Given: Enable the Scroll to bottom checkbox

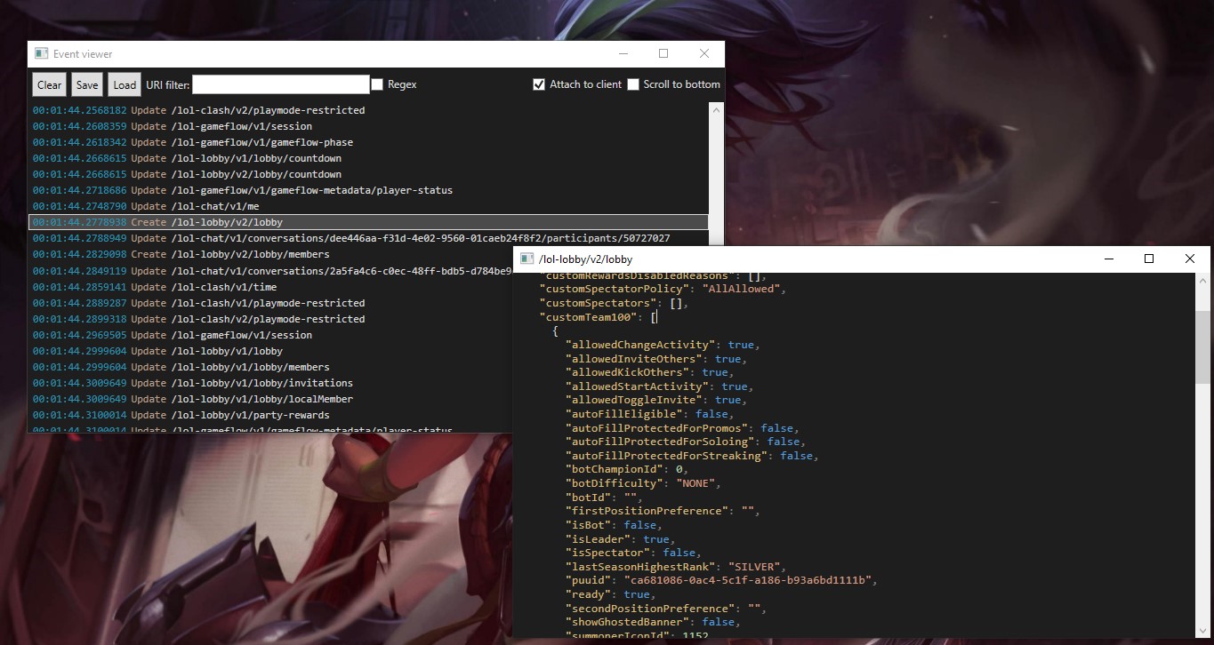Looking at the screenshot, I should pyautogui.click(x=633, y=84).
